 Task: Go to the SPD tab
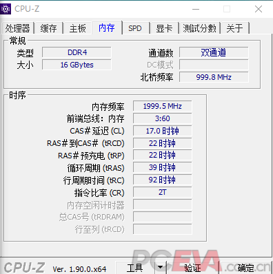click(135, 28)
